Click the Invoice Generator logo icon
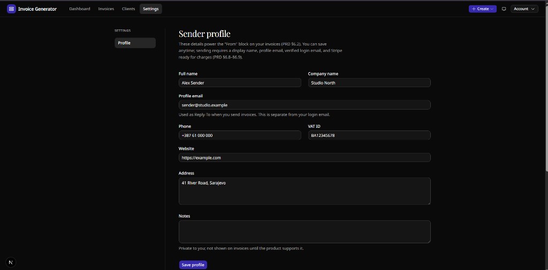The image size is (548, 270). [x=11, y=9]
